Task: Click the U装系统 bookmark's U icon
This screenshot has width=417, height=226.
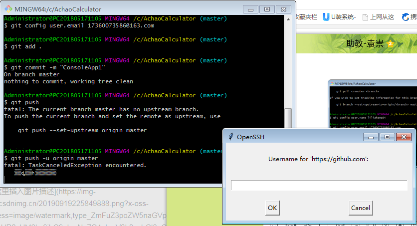Action: pyautogui.click(x=326, y=17)
